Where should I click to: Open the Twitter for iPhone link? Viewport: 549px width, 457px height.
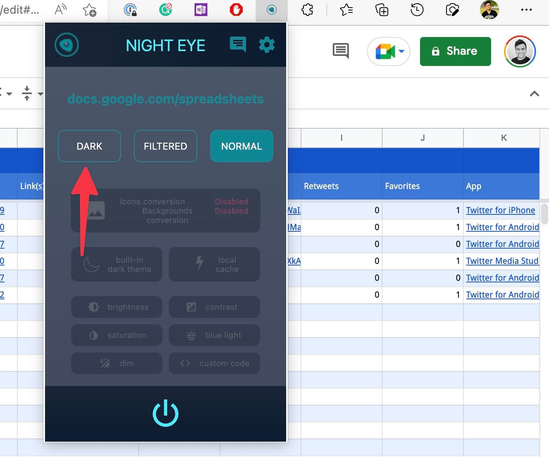pos(500,210)
